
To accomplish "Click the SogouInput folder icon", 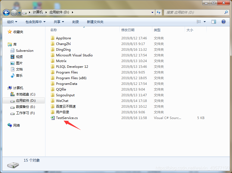I will point(52,95).
